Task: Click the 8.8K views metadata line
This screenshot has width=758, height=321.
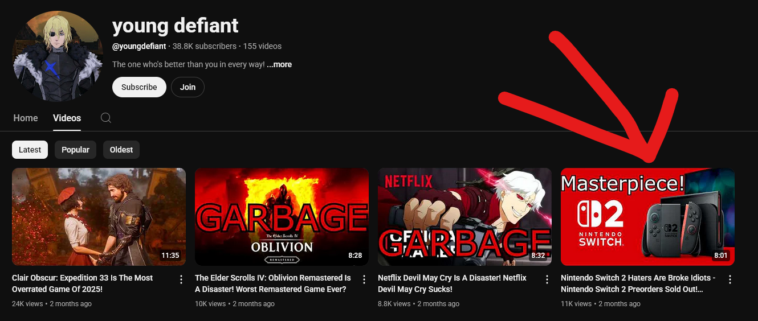Action: coord(418,304)
